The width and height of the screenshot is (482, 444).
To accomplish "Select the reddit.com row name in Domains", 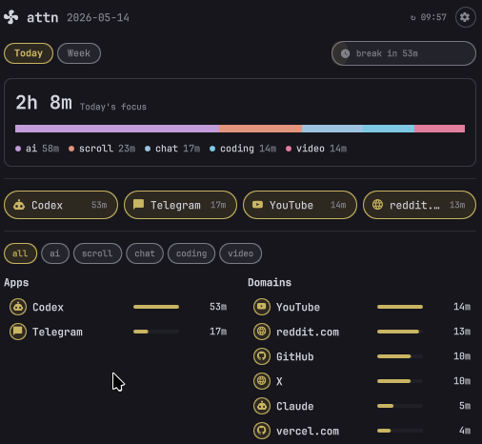I will pyautogui.click(x=308, y=332).
